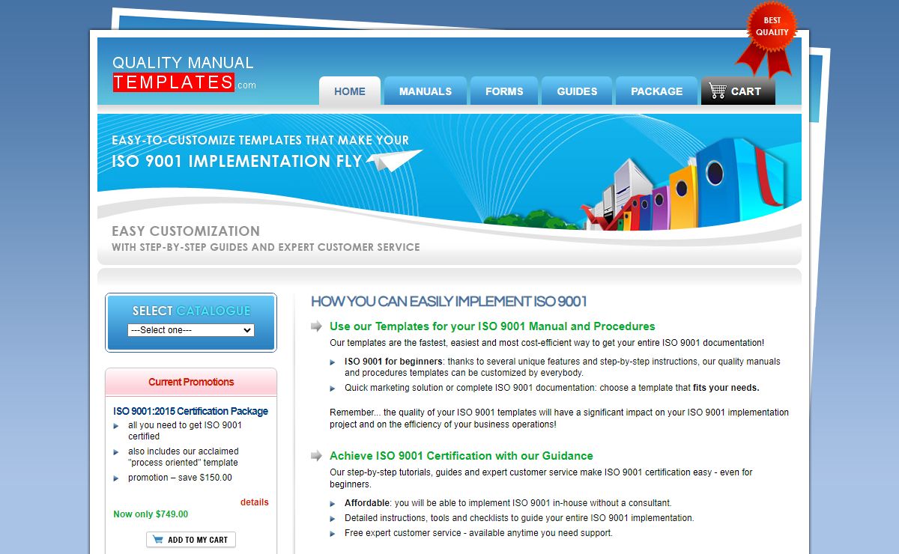Click 'ISO 9001 IMPLEMENTATION FLY' banner headline
The width and height of the screenshot is (899, 554).
click(x=237, y=161)
